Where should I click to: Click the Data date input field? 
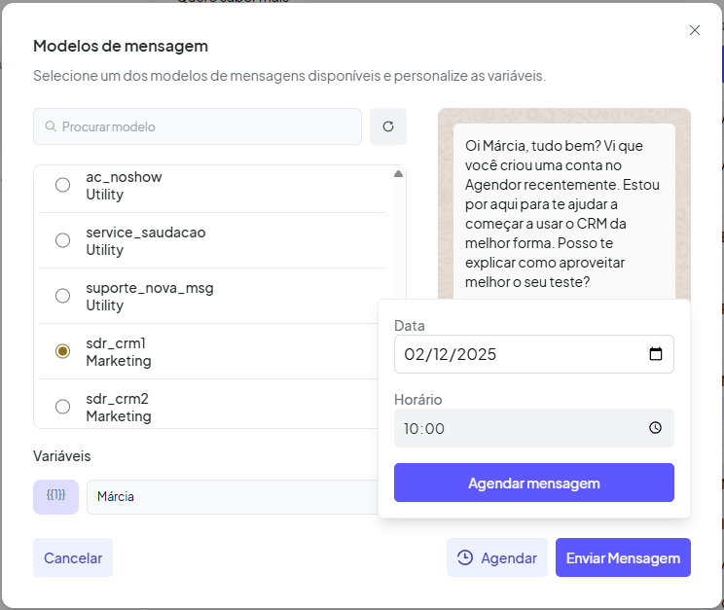516,354
